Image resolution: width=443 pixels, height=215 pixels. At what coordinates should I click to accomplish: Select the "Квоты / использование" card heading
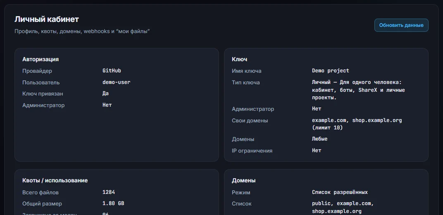tap(55, 180)
